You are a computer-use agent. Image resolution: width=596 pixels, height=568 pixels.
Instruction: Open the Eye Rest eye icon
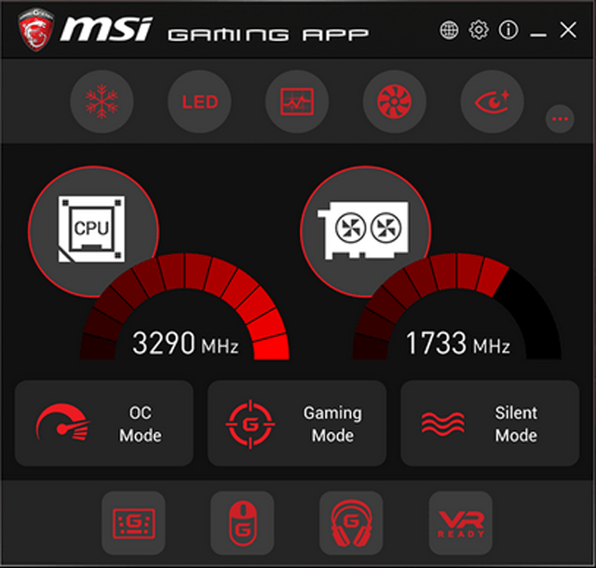pyautogui.click(x=493, y=101)
